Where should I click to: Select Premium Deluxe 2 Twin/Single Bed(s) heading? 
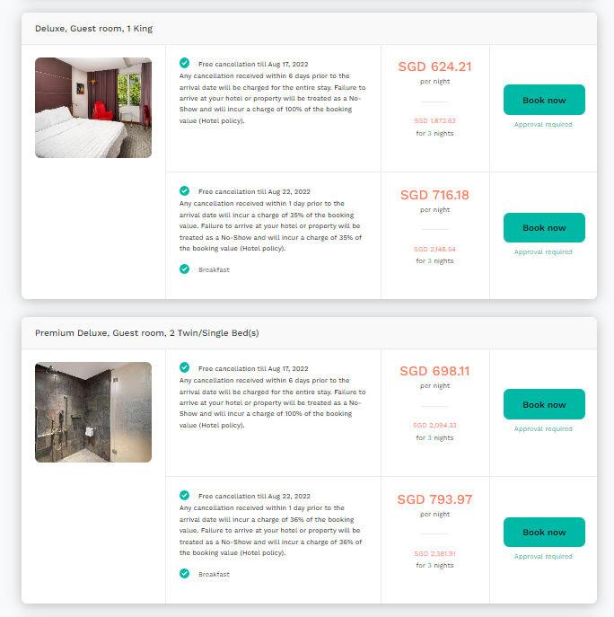click(x=146, y=333)
